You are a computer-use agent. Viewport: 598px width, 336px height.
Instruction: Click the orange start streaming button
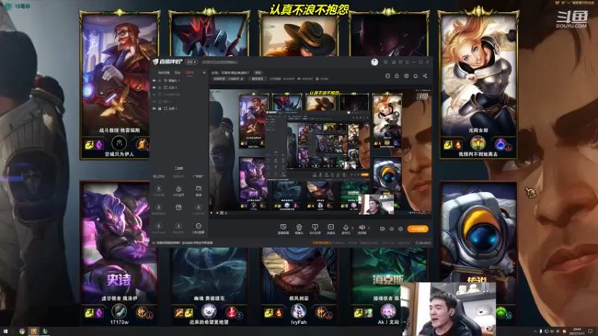tap(418, 229)
